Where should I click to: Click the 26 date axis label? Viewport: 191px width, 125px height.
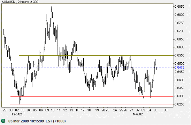click(x=125, y=110)
